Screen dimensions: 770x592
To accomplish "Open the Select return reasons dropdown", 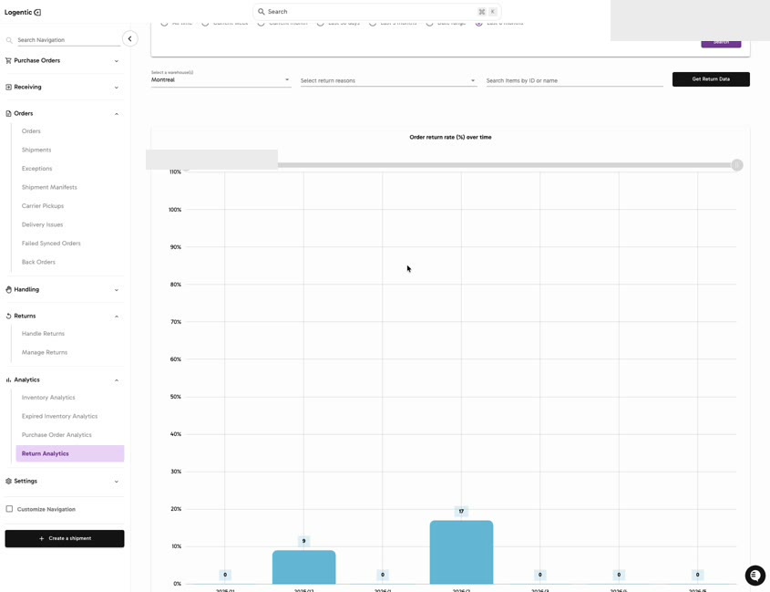I will point(388,80).
